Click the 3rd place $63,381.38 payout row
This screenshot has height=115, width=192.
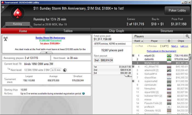tap(112, 73)
